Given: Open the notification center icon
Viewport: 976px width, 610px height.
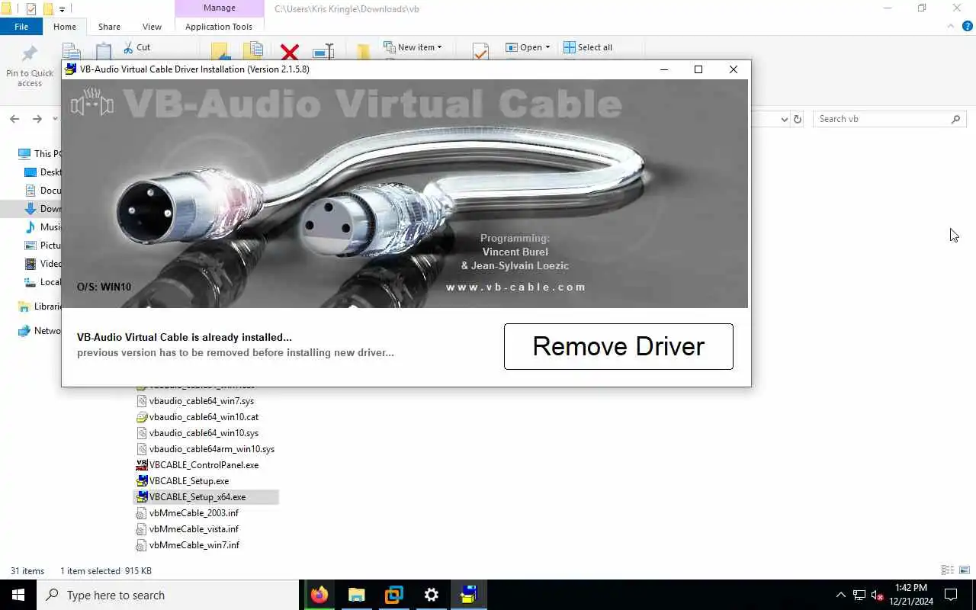Looking at the screenshot, I should [x=952, y=595].
